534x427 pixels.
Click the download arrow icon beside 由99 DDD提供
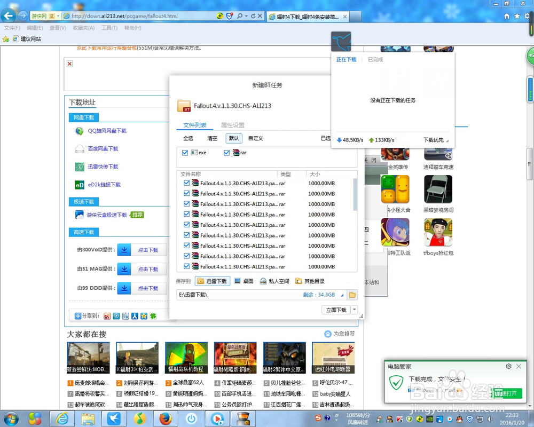click(x=124, y=288)
